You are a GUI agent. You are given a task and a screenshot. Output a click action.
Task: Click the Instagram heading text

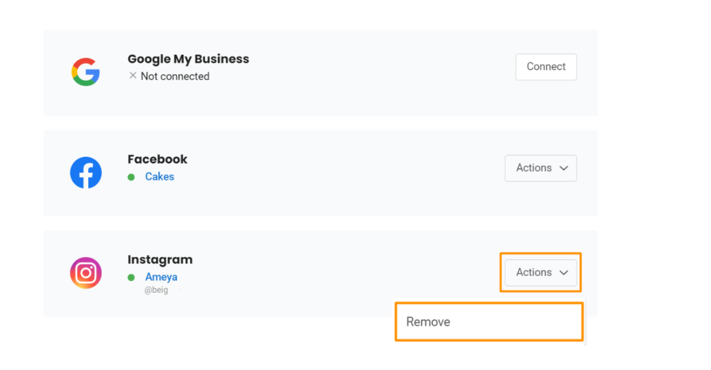tap(160, 259)
